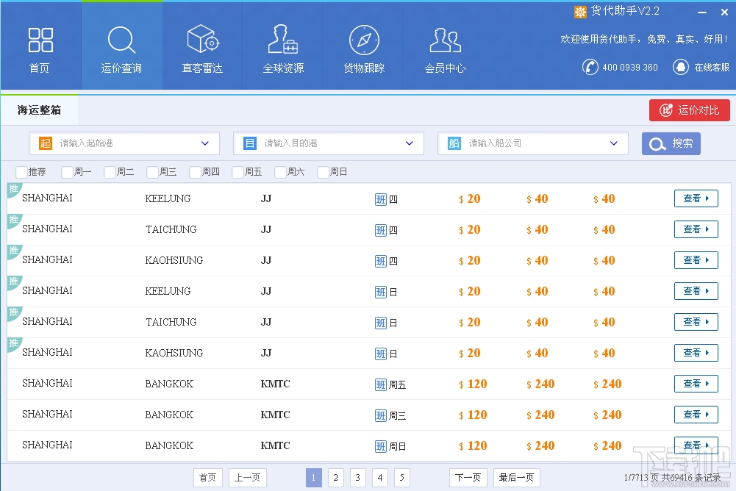This screenshot has height=491, width=736.
Task: Switch to the 运价查询 menu label
Action: tap(121, 68)
